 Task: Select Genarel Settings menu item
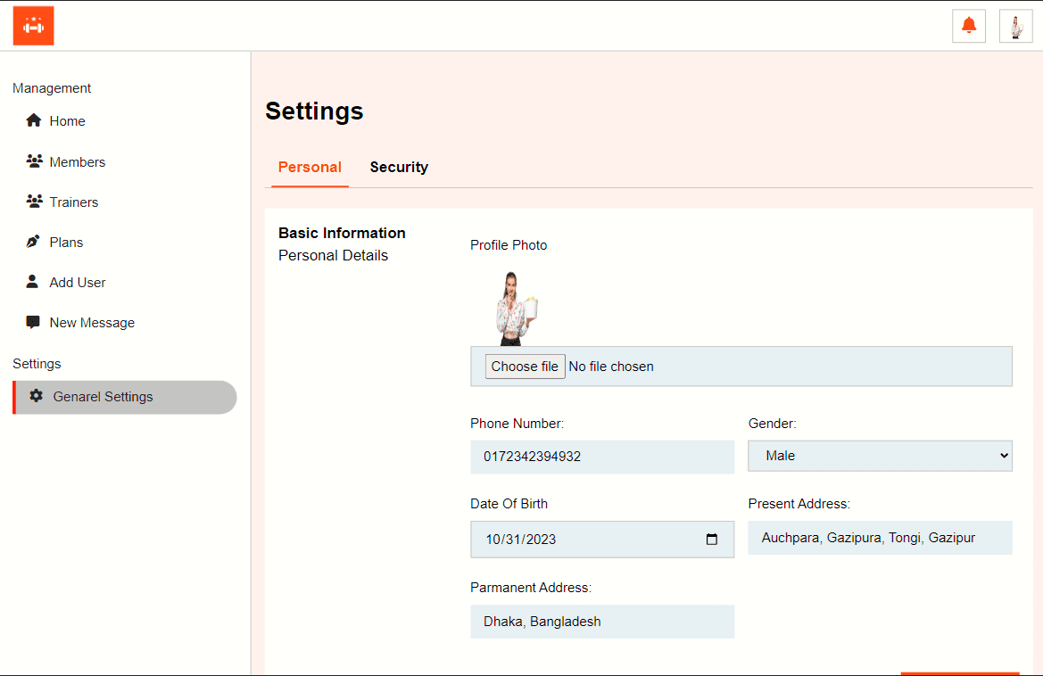pyautogui.click(x=125, y=397)
